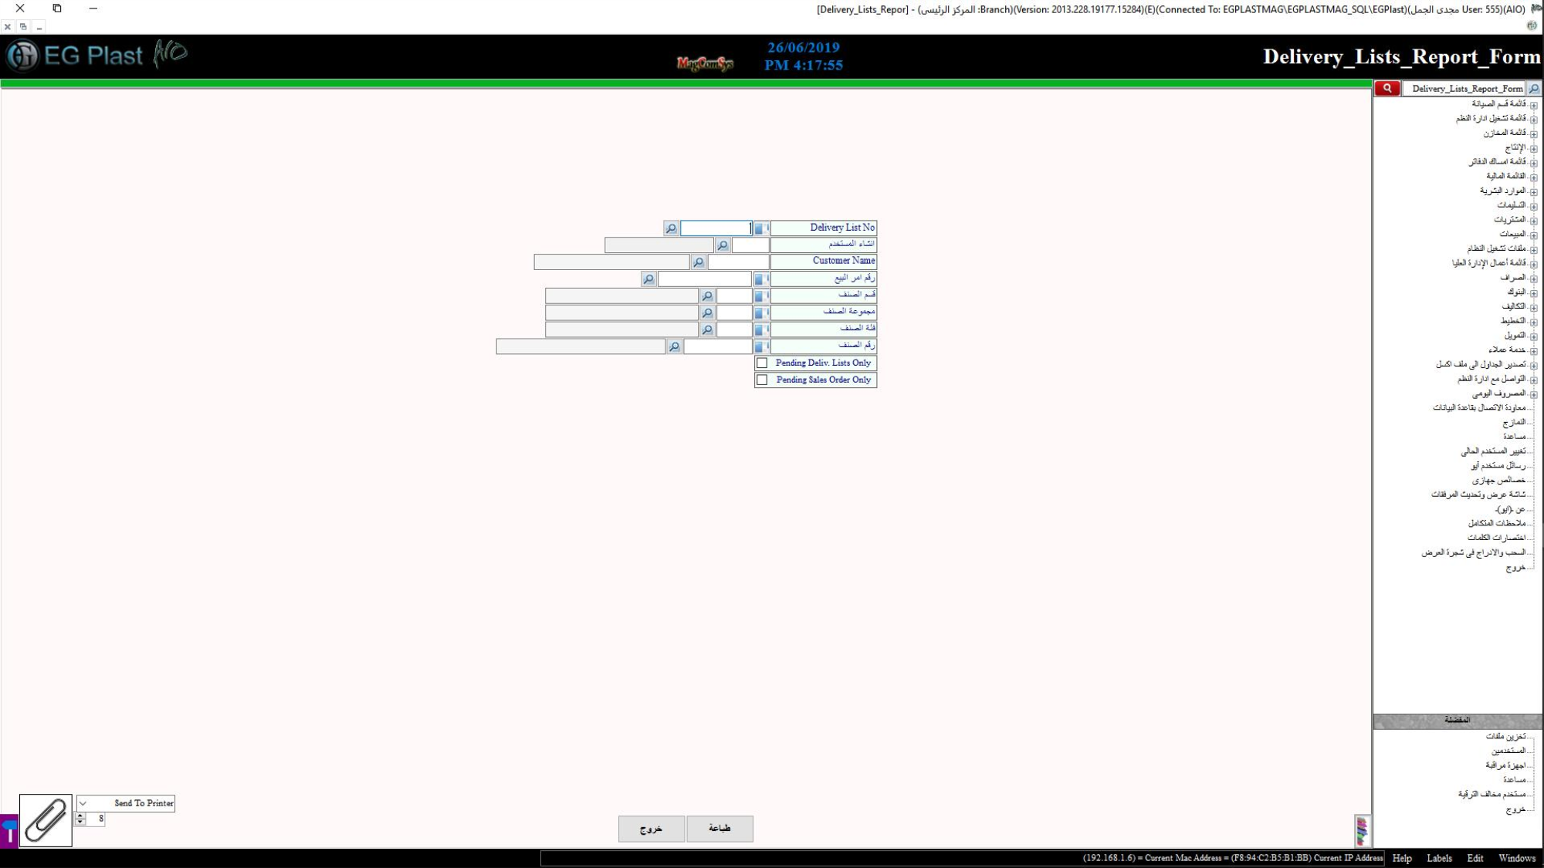Click the magnifier on the فئة الصنف row
The height and width of the screenshot is (868, 1544).
click(x=707, y=330)
